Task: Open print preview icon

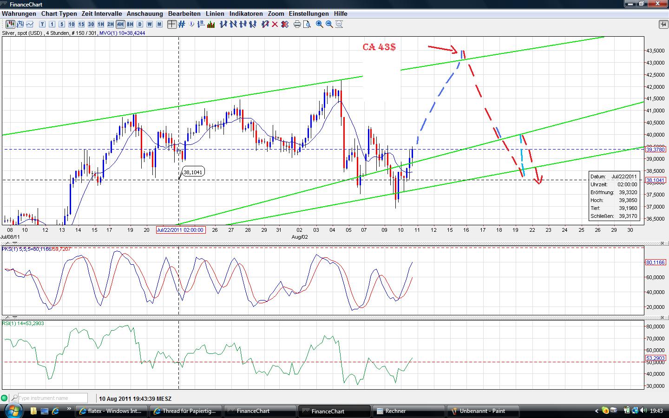Action: point(307,24)
